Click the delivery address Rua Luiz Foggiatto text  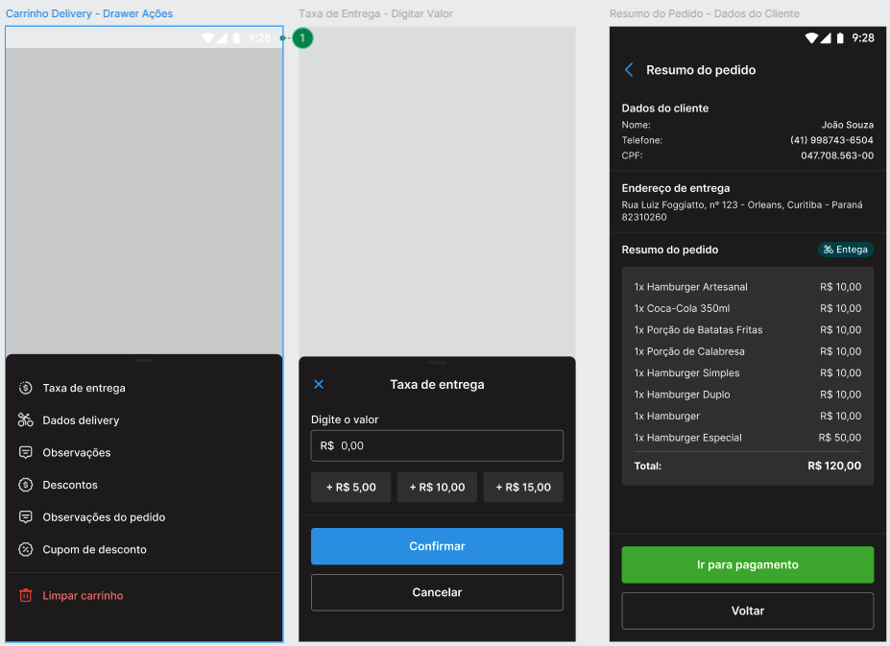point(742,210)
